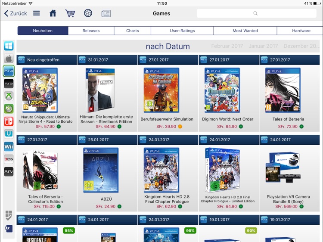Click the 31.01.2017 date header
The height and width of the screenshot is (242, 323).
tap(107, 60)
